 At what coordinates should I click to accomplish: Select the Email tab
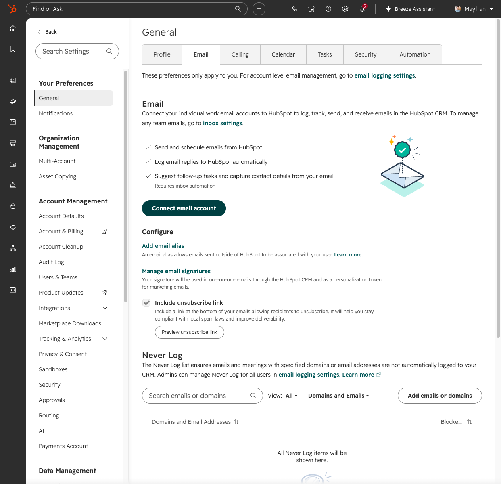coord(201,54)
